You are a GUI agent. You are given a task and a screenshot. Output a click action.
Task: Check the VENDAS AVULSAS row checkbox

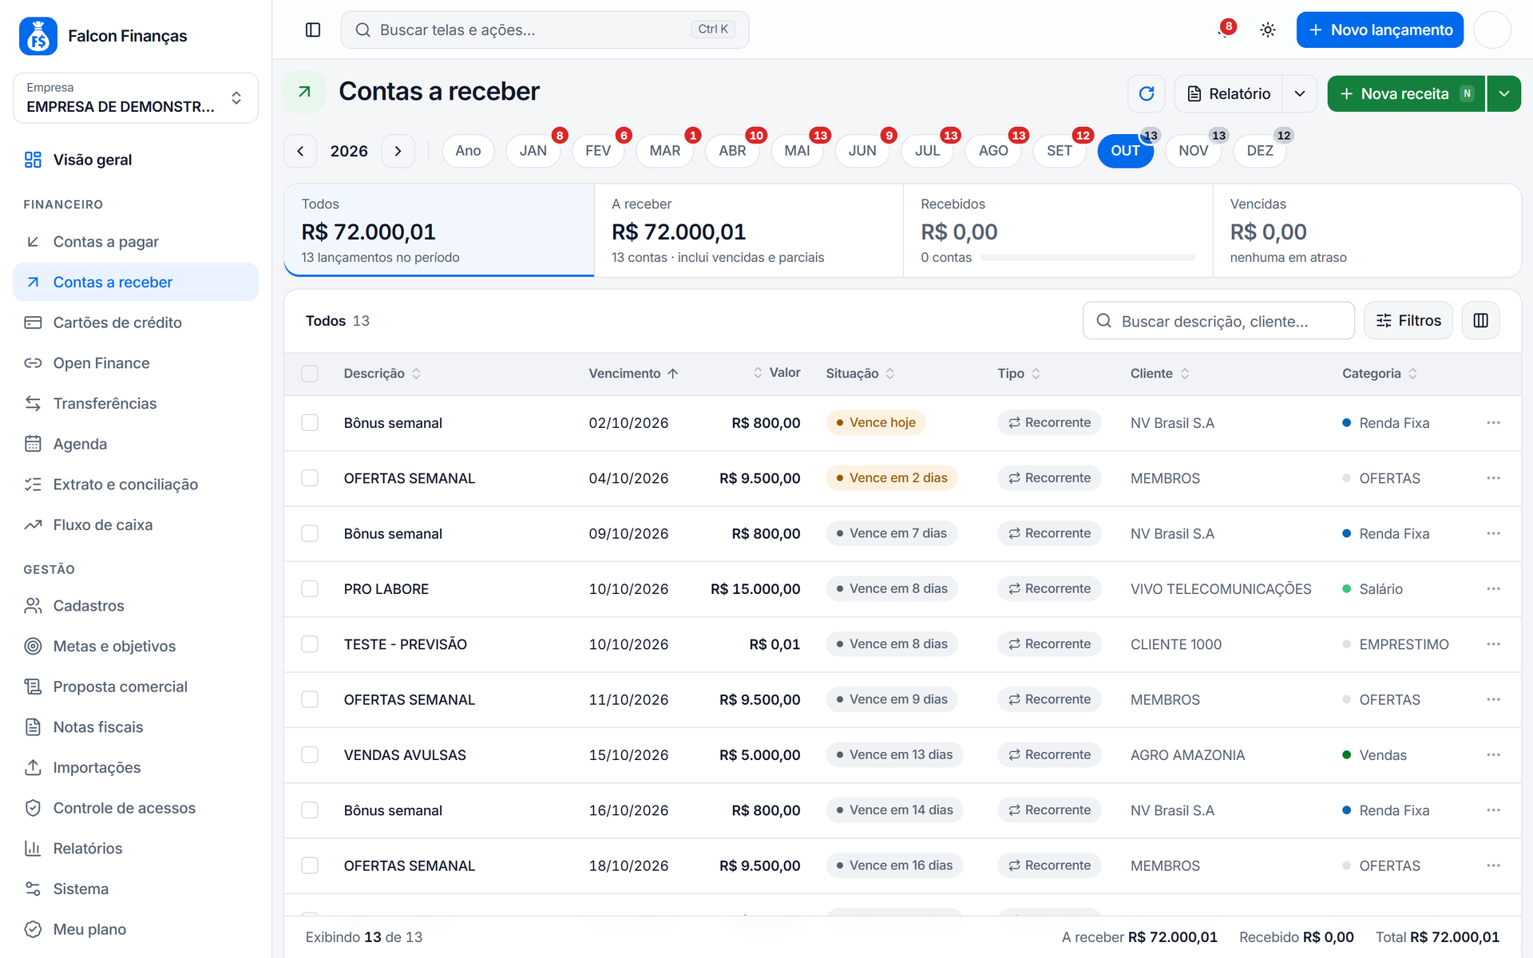tap(310, 755)
